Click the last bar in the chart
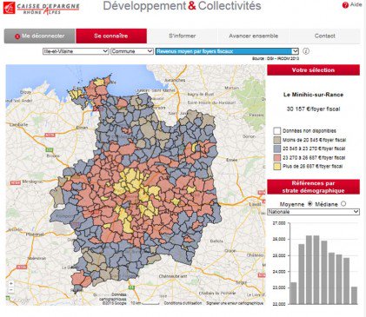Image resolution: width=366 pixels, height=317 pixels. (x=354, y=295)
